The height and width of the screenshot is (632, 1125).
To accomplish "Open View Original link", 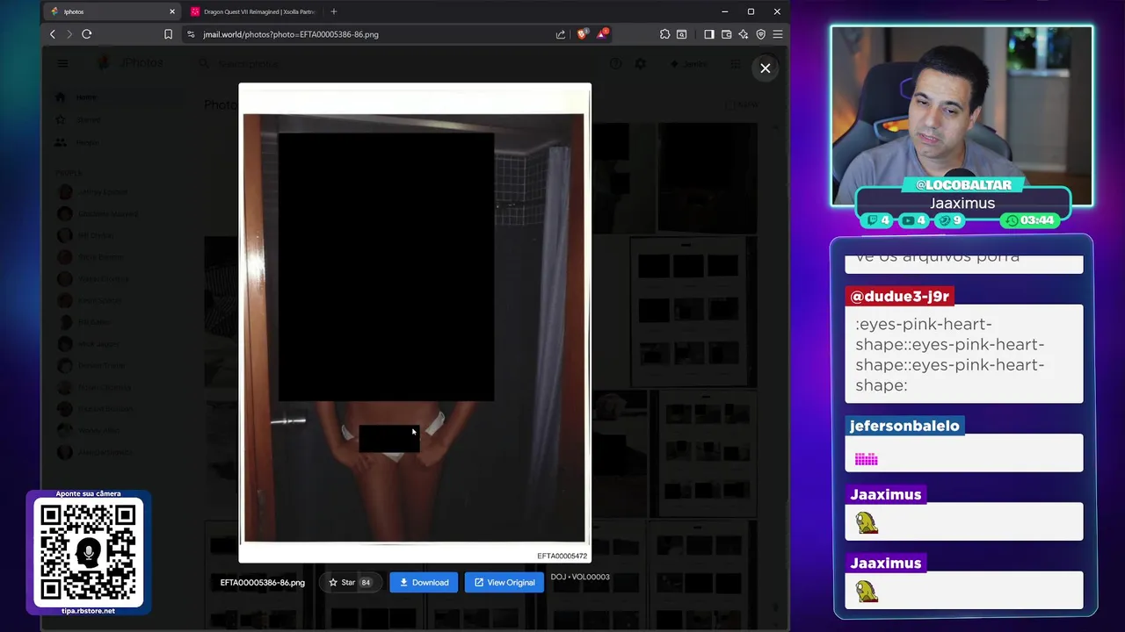I will coord(504,583).
